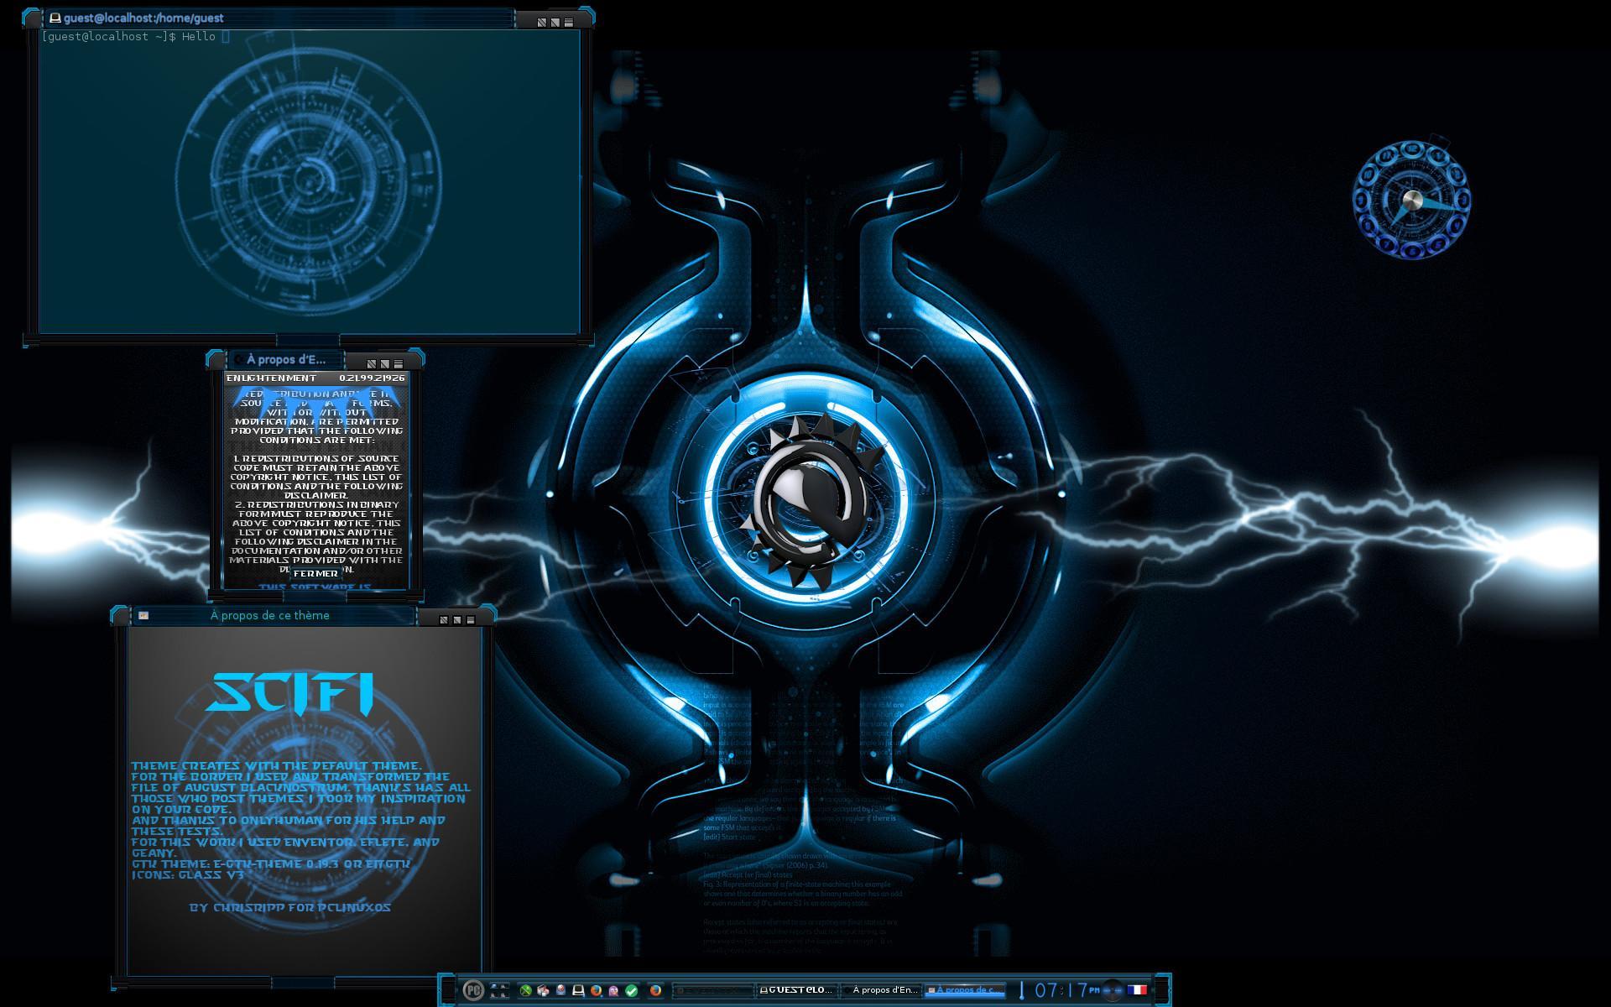Image resolution: width=1611 pixels, height=1007 pixels.
Task: Open the package boxes launcher icon
Action: coord(543,990)
